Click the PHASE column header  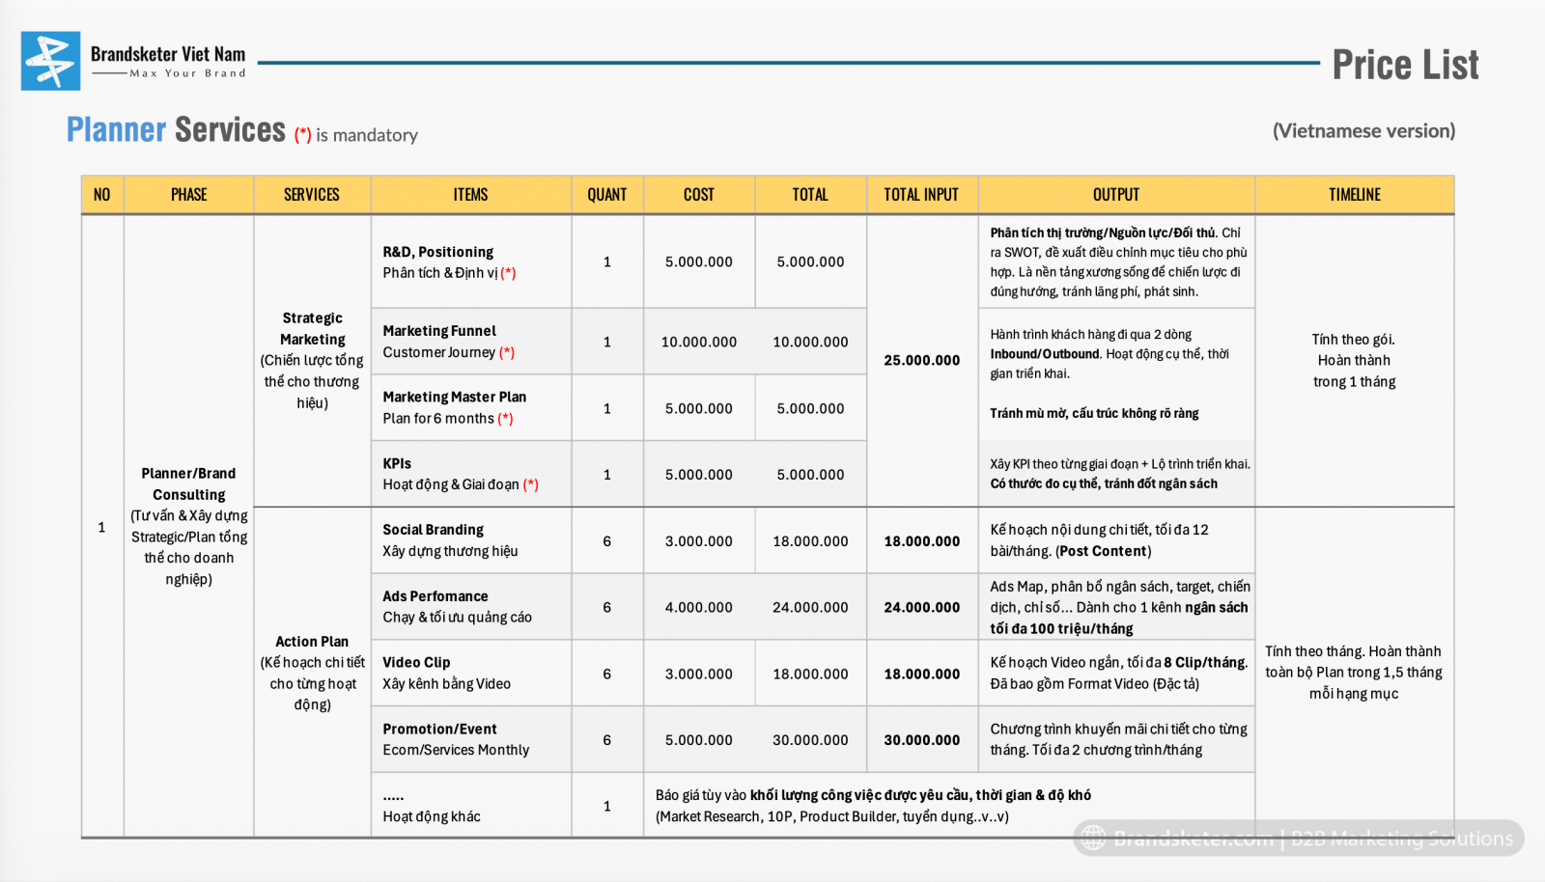(188, 195)
